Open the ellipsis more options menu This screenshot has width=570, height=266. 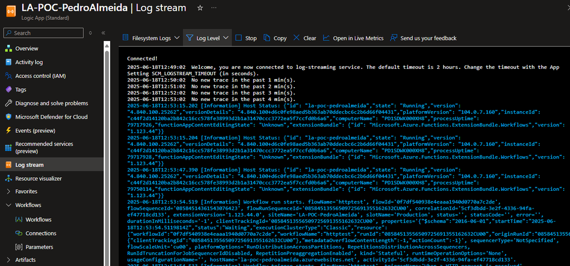click(x=214, y=7)
